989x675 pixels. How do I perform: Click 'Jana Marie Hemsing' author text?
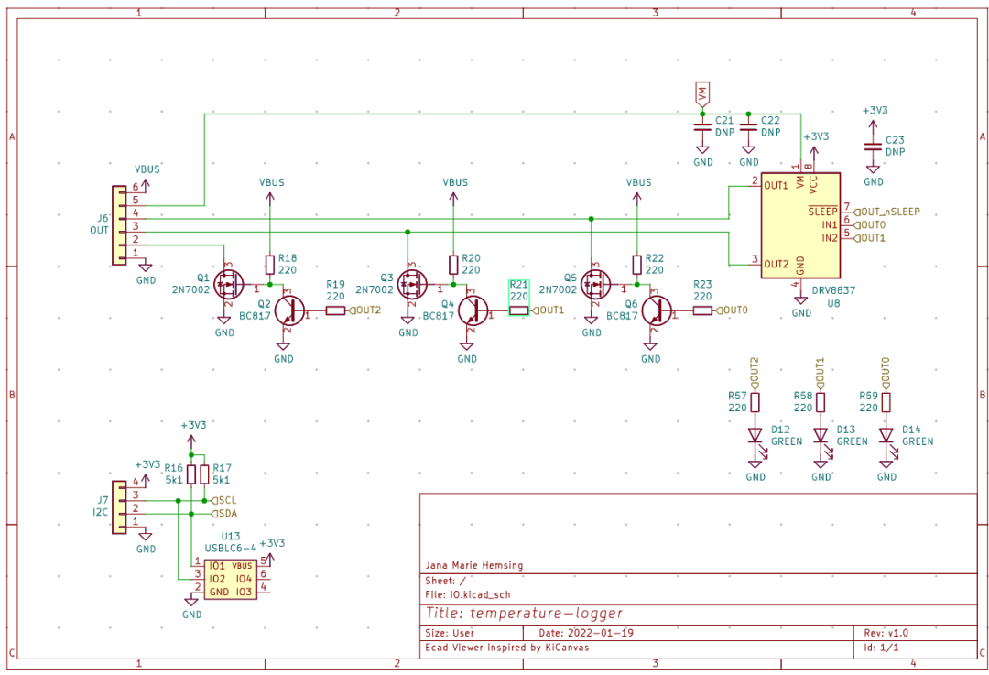coord(474,565)
